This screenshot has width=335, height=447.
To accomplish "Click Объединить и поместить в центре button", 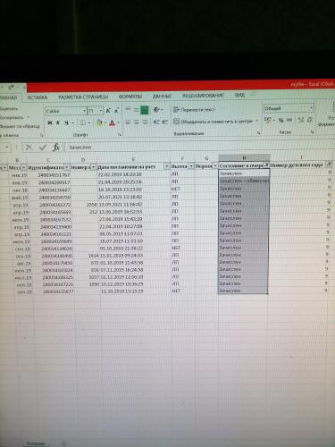I will coord(214,122).
